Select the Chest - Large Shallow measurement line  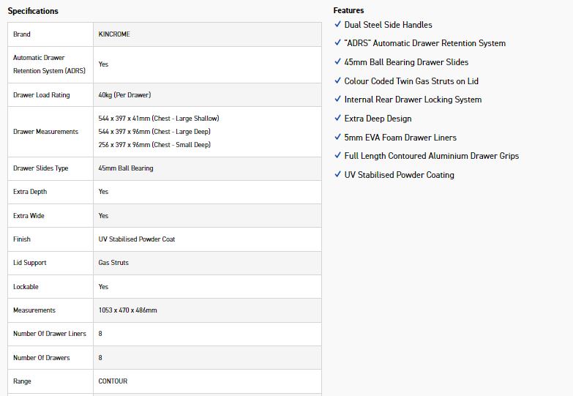[x=159, y=119]
